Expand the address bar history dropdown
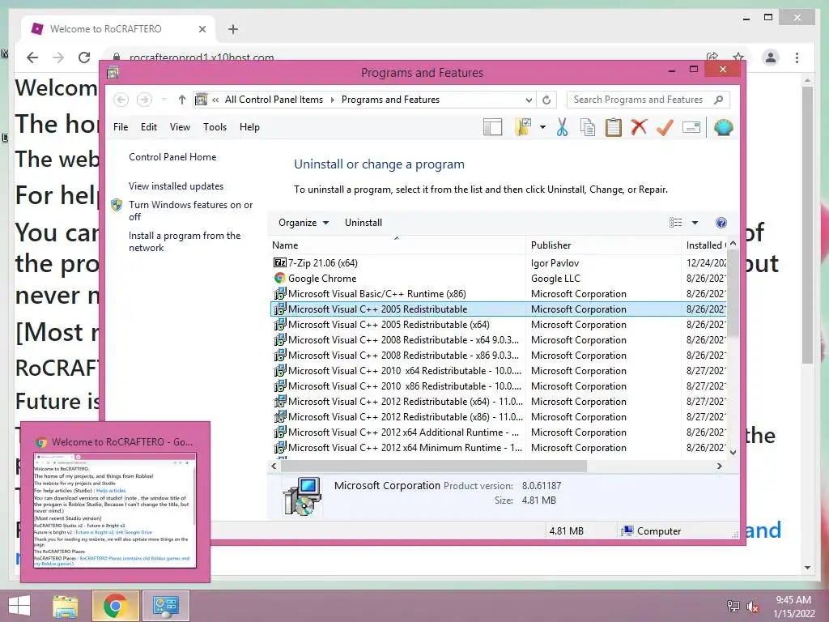This screenshot has width=829, height=622. pos(528,100)
